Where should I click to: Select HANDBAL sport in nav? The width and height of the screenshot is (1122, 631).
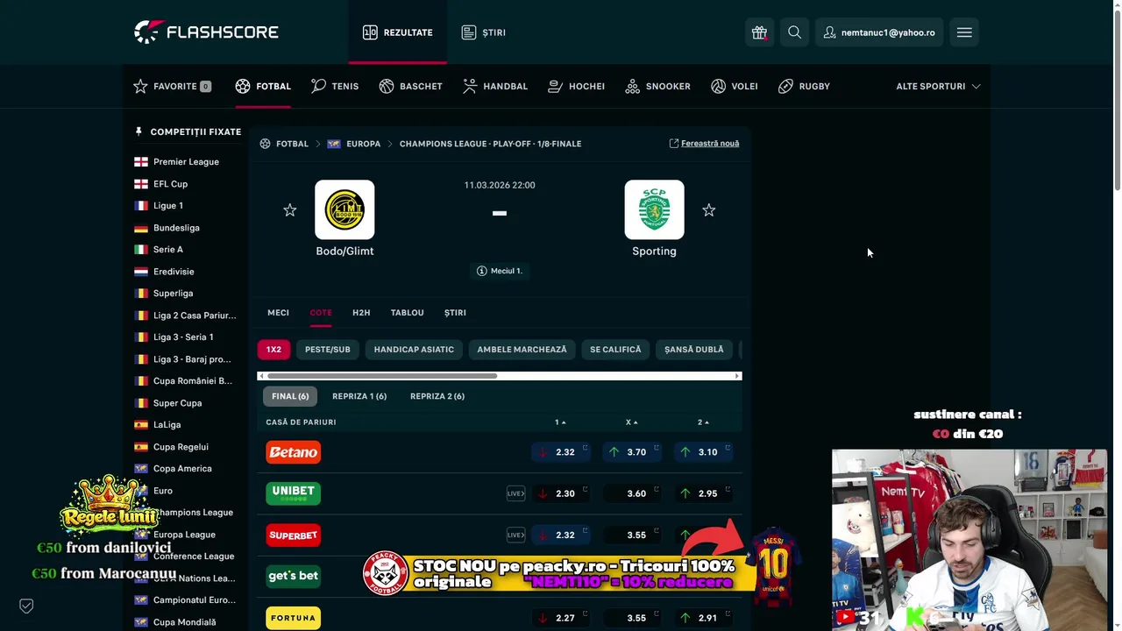point(495,86)
